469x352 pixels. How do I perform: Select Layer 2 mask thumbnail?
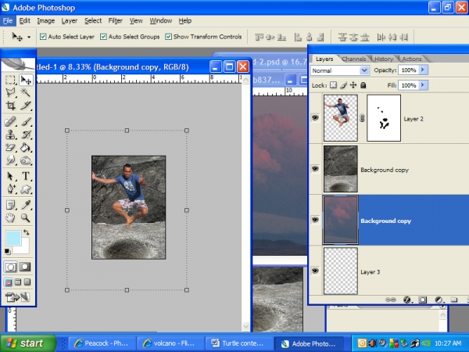coord(384,118)
